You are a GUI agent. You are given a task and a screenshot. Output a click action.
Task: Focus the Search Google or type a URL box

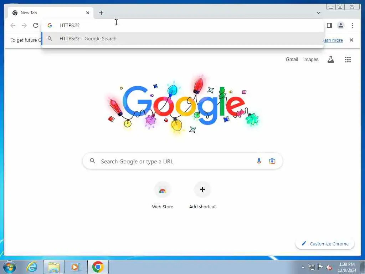(x=183, y=161)
